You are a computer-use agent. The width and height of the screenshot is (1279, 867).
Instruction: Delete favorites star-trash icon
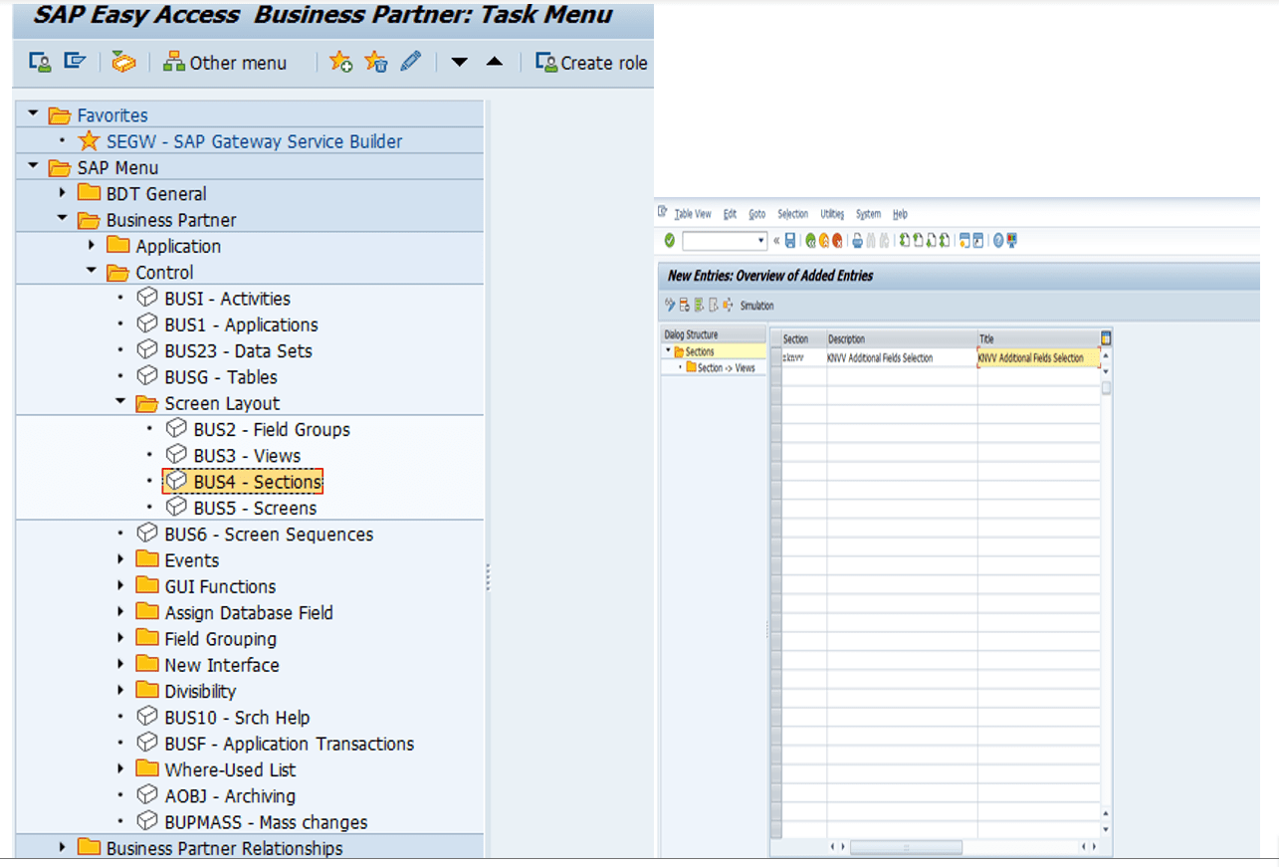pos(376,62)
